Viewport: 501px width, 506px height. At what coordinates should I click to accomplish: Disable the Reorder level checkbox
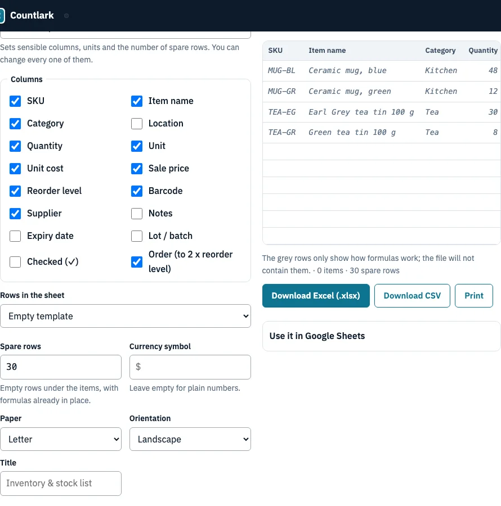point(15,191)
